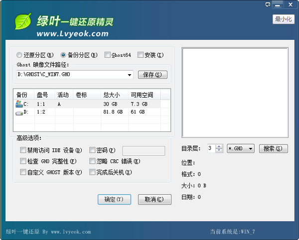Click the "81.8 GB" total size cell
Image resolution: width=299 pixels, height=240 pixels.
[113, 112]
